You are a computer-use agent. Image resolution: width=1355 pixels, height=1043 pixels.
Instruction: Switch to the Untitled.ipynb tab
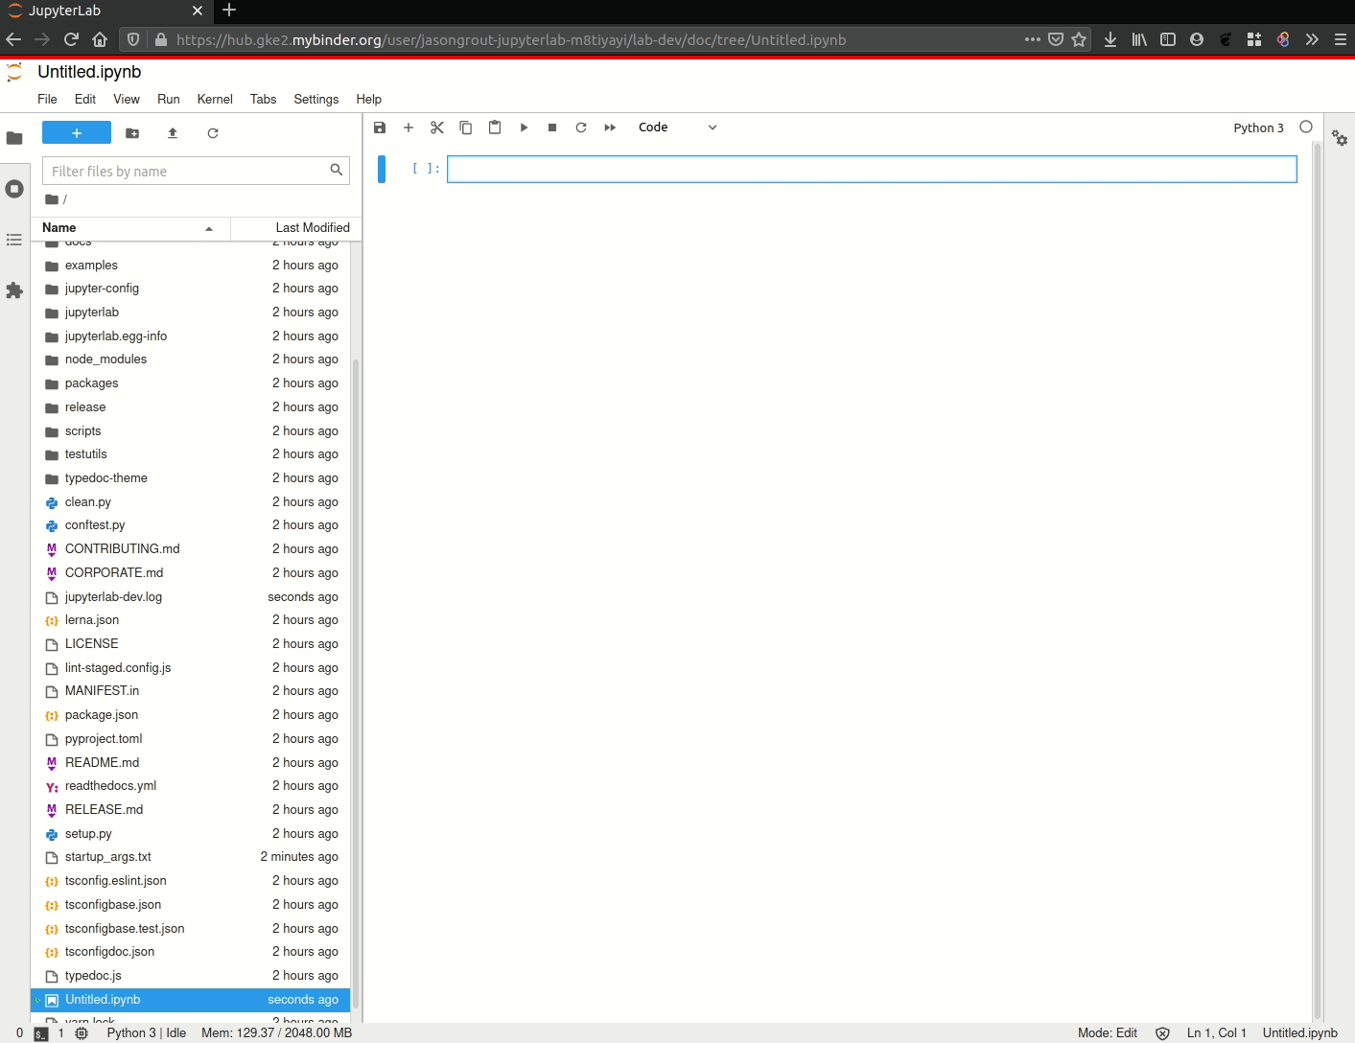point(89,72)
